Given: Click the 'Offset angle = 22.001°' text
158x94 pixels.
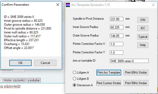Looking at the screenshot, I should pos(19,48).
